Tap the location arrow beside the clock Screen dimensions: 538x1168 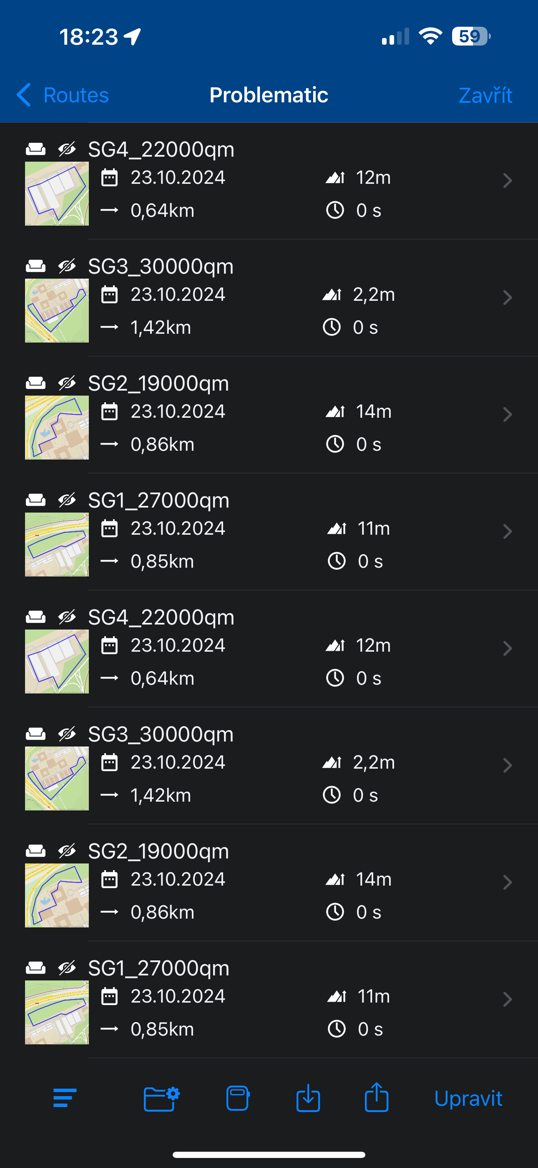coord(133,37)
